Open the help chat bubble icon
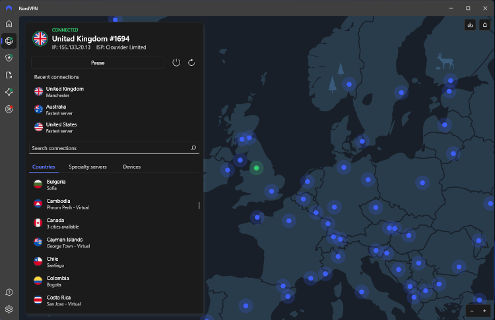 [x=9, y=292]
